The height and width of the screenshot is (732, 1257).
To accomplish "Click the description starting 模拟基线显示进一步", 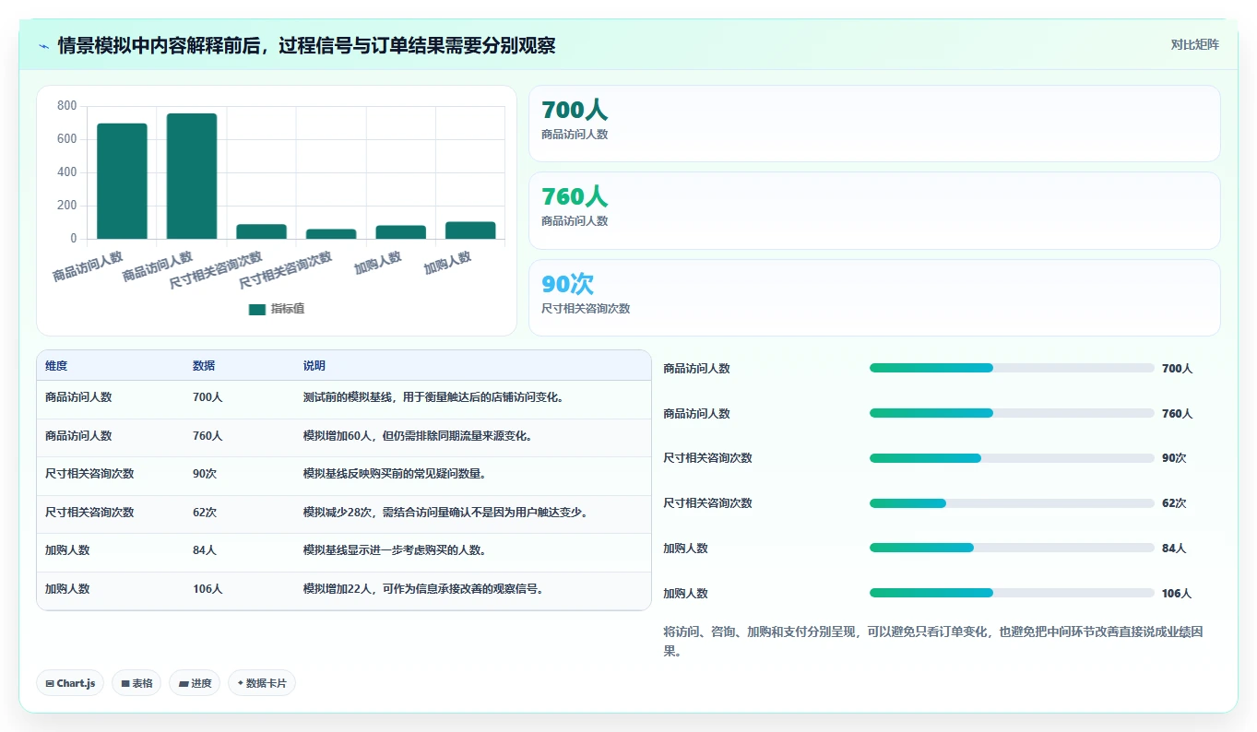I will tap(395, 550).
